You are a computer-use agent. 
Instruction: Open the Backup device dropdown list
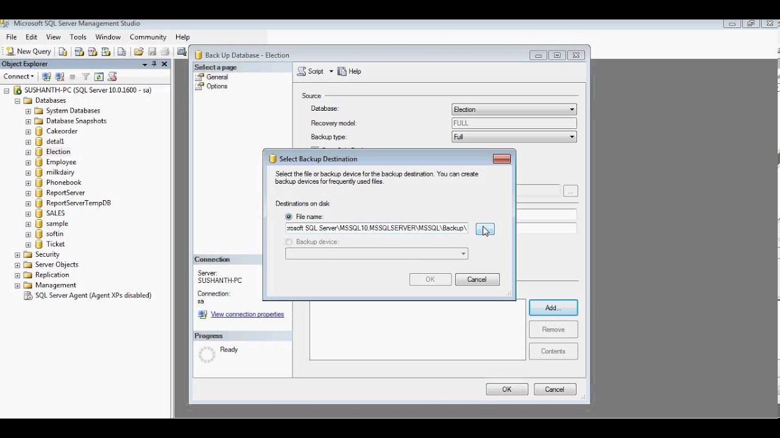463,254
